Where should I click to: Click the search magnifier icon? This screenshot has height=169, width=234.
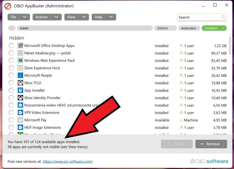(x=223, y=17)
